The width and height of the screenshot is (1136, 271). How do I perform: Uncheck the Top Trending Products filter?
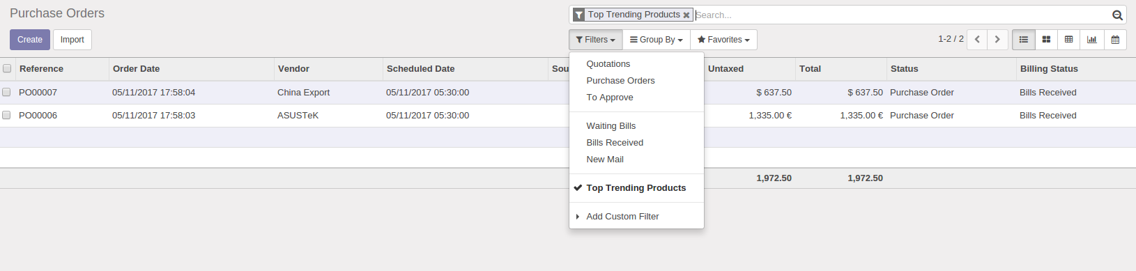tap(636, 188)
